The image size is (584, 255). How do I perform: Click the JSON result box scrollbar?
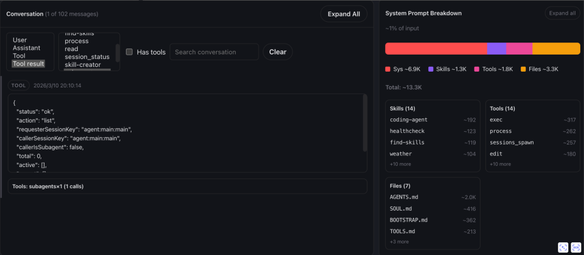pos(365,123)
